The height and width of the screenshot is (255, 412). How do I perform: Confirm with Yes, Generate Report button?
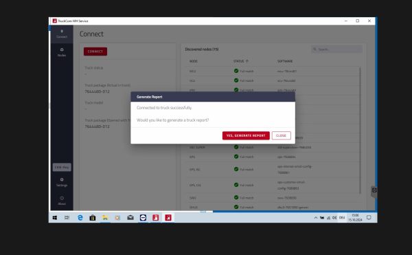tap(246, 135)
